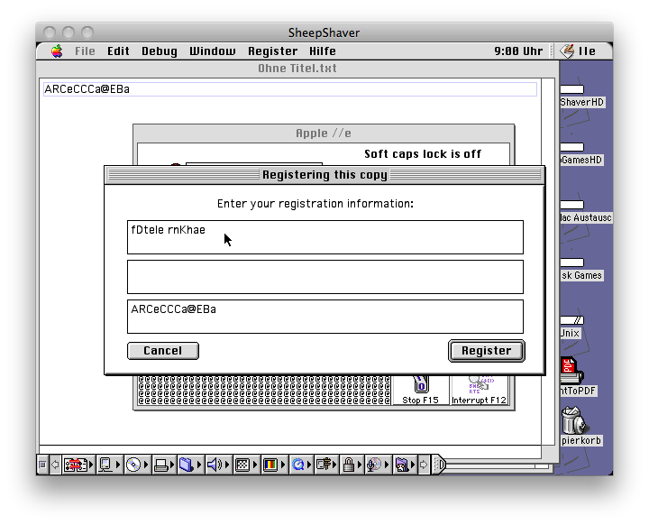Select the Mac Austausch desktop drive

(585, 212)
